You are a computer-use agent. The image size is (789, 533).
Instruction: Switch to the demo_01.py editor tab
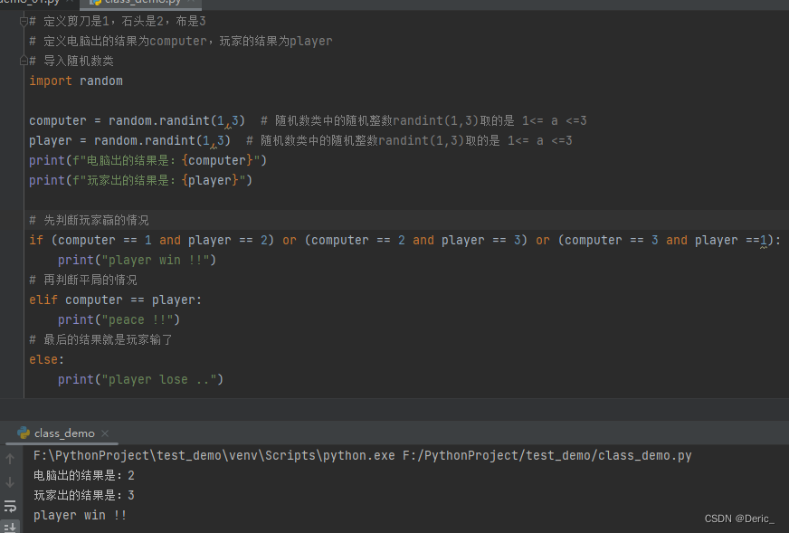32,4
